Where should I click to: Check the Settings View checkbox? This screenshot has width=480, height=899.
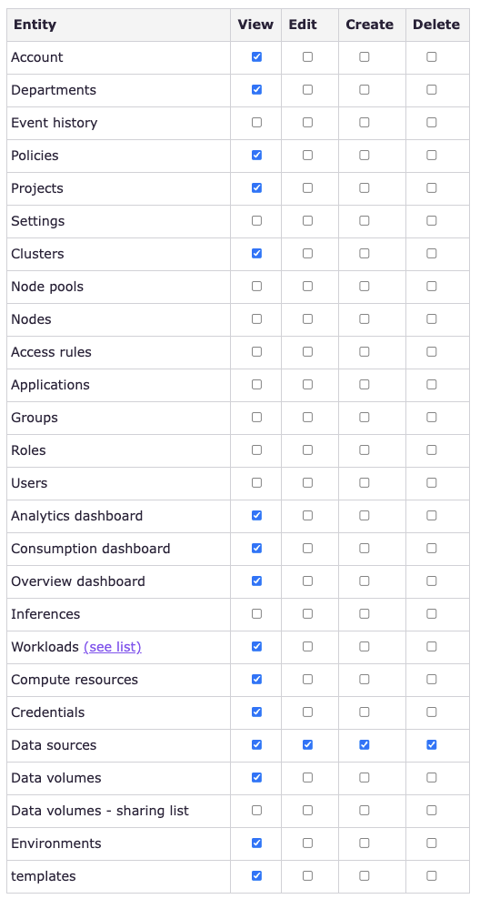pyautogui.click(x=256, y=220)
